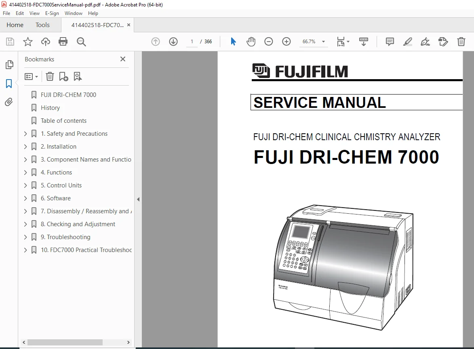Open the File menu
474x349 pixels.
pyautogui.click(x=6, y=13)
